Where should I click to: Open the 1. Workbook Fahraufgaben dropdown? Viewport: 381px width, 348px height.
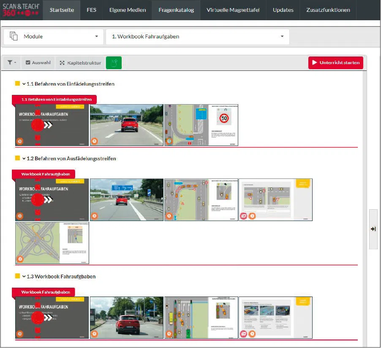click(197, 37)
